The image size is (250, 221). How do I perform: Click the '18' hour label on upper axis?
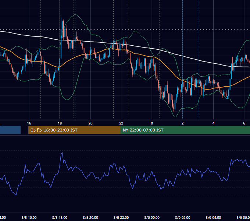60,123
